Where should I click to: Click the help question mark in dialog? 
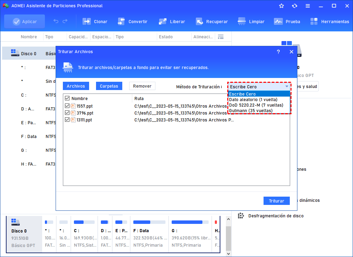tap(278, 52)
